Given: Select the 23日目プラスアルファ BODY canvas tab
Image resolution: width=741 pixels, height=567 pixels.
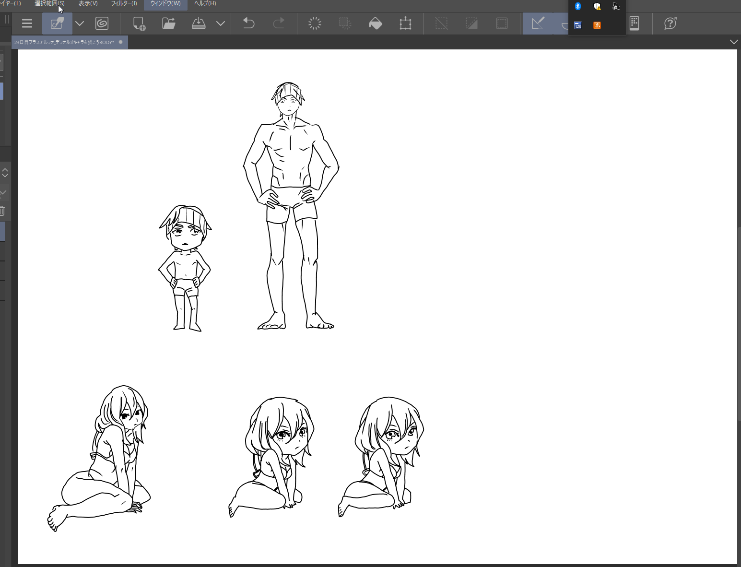Looking at the screenshot, I should (x=65, y=42).
